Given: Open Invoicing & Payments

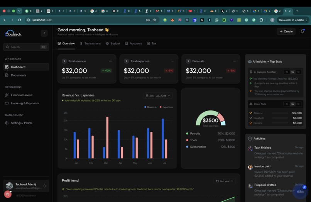Looking at the screenshot, I should coord(26,103).
